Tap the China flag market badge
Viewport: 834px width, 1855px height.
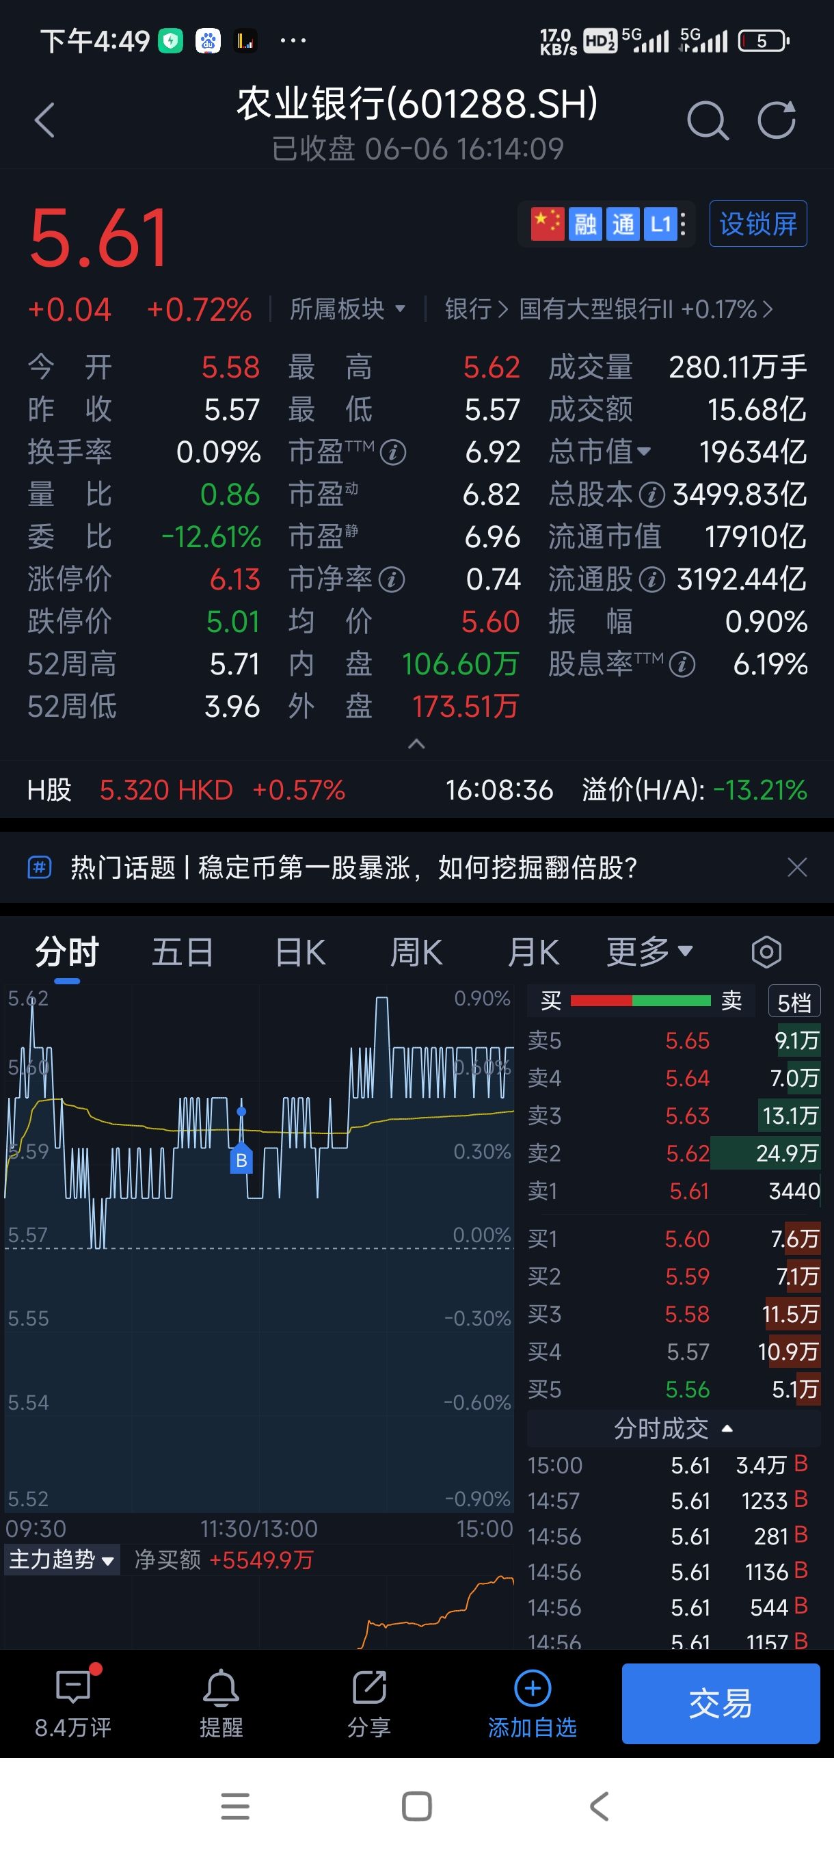click(547, 224)
